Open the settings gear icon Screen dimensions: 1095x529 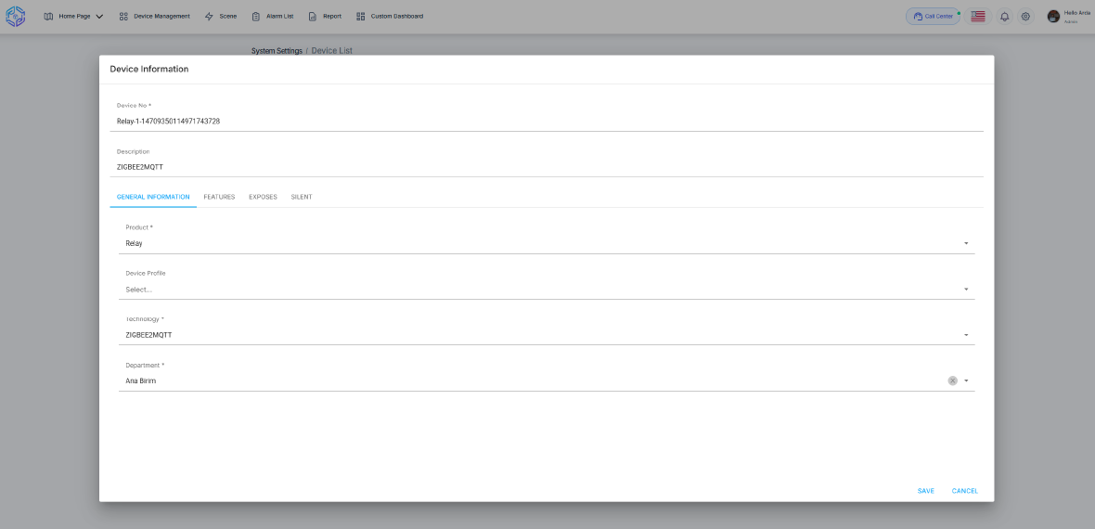[x=1025, y=17]
